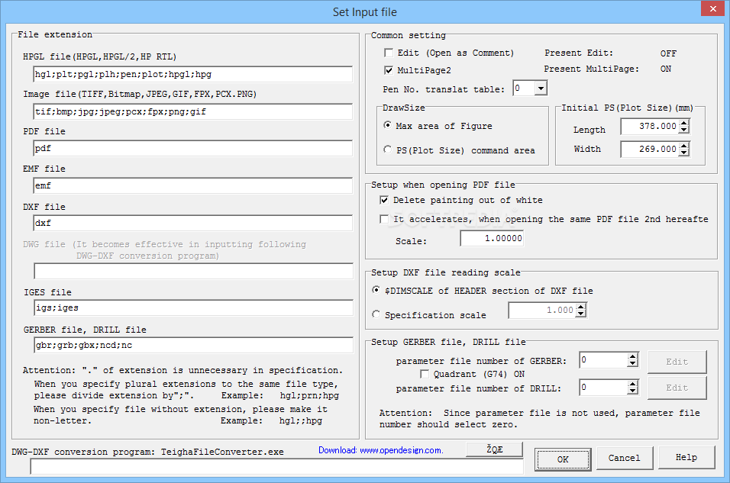Screen dimensions: 730x483
Task: Click the DWG file extension field
Action: click(x=194, y=272)
